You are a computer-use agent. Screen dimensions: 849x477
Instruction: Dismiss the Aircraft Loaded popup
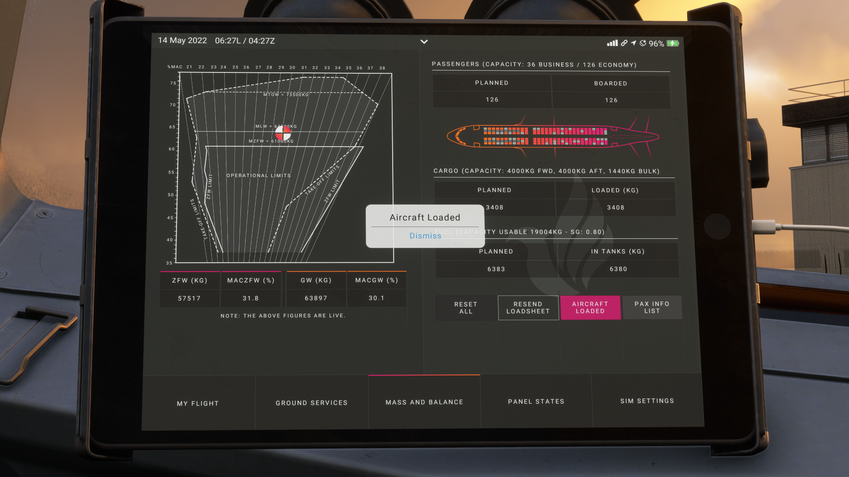[x=425, y=236]
